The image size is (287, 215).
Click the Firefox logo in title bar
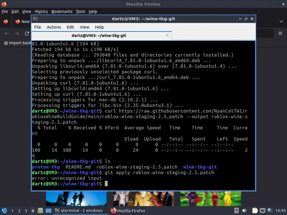coord(4,4)
